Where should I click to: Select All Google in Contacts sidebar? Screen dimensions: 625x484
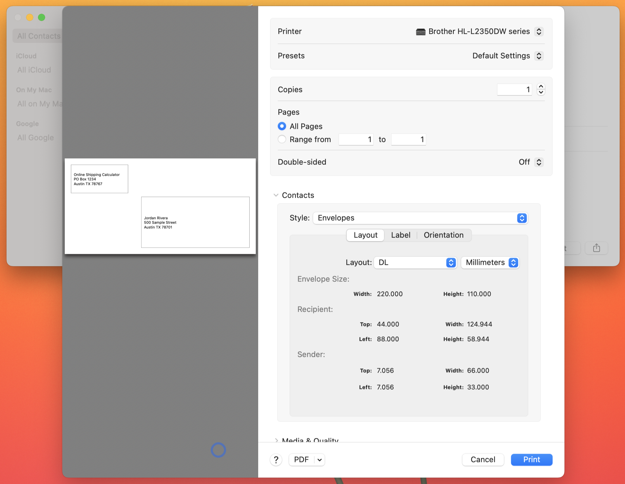coord(36,137)
